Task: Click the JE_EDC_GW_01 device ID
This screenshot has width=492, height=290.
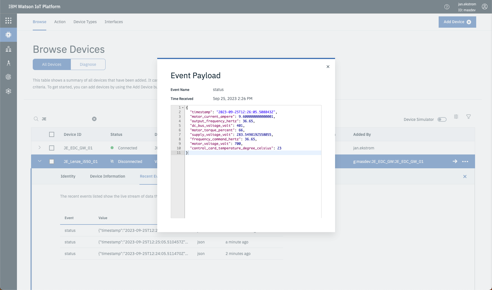Action: click(78, 148)
